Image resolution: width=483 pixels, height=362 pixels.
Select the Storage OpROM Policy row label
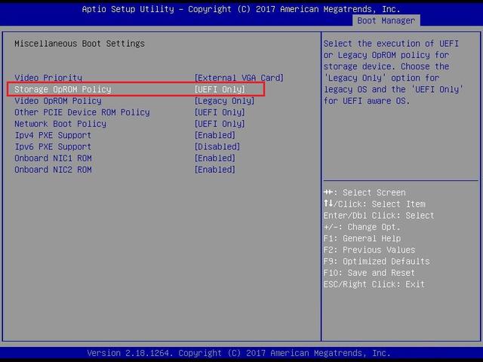point(63,89)
